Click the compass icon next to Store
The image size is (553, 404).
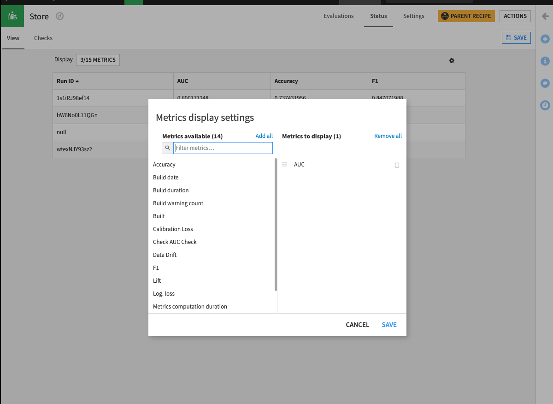tap(60, 16)
